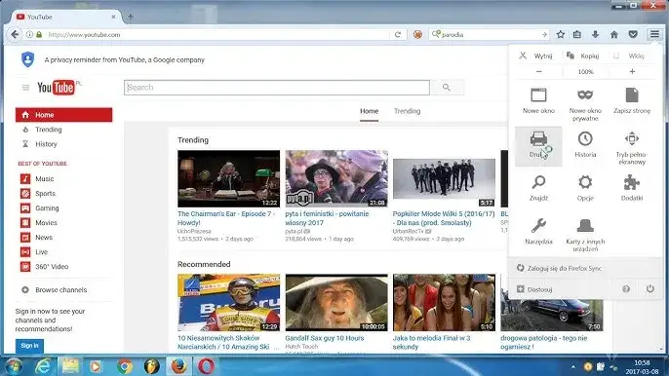Screen dimensions: 669x376
Task: Click the Firefox home icon in toolbar
Action: 614,34
